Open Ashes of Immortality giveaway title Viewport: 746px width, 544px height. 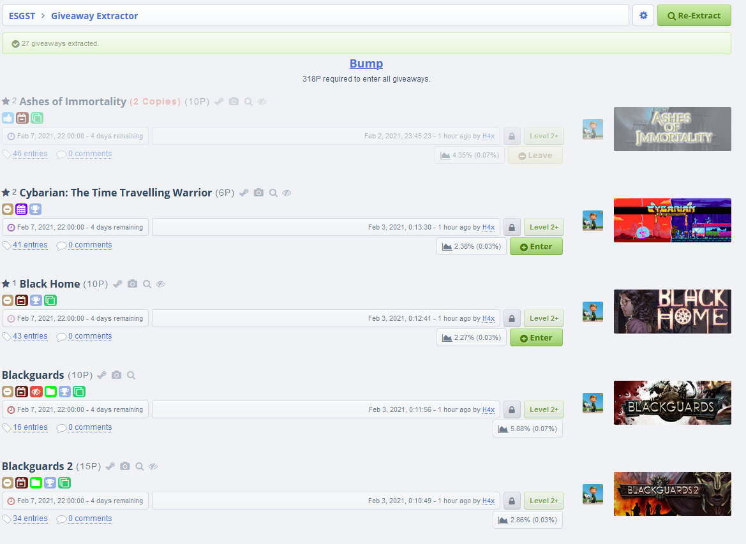point(73,101)
